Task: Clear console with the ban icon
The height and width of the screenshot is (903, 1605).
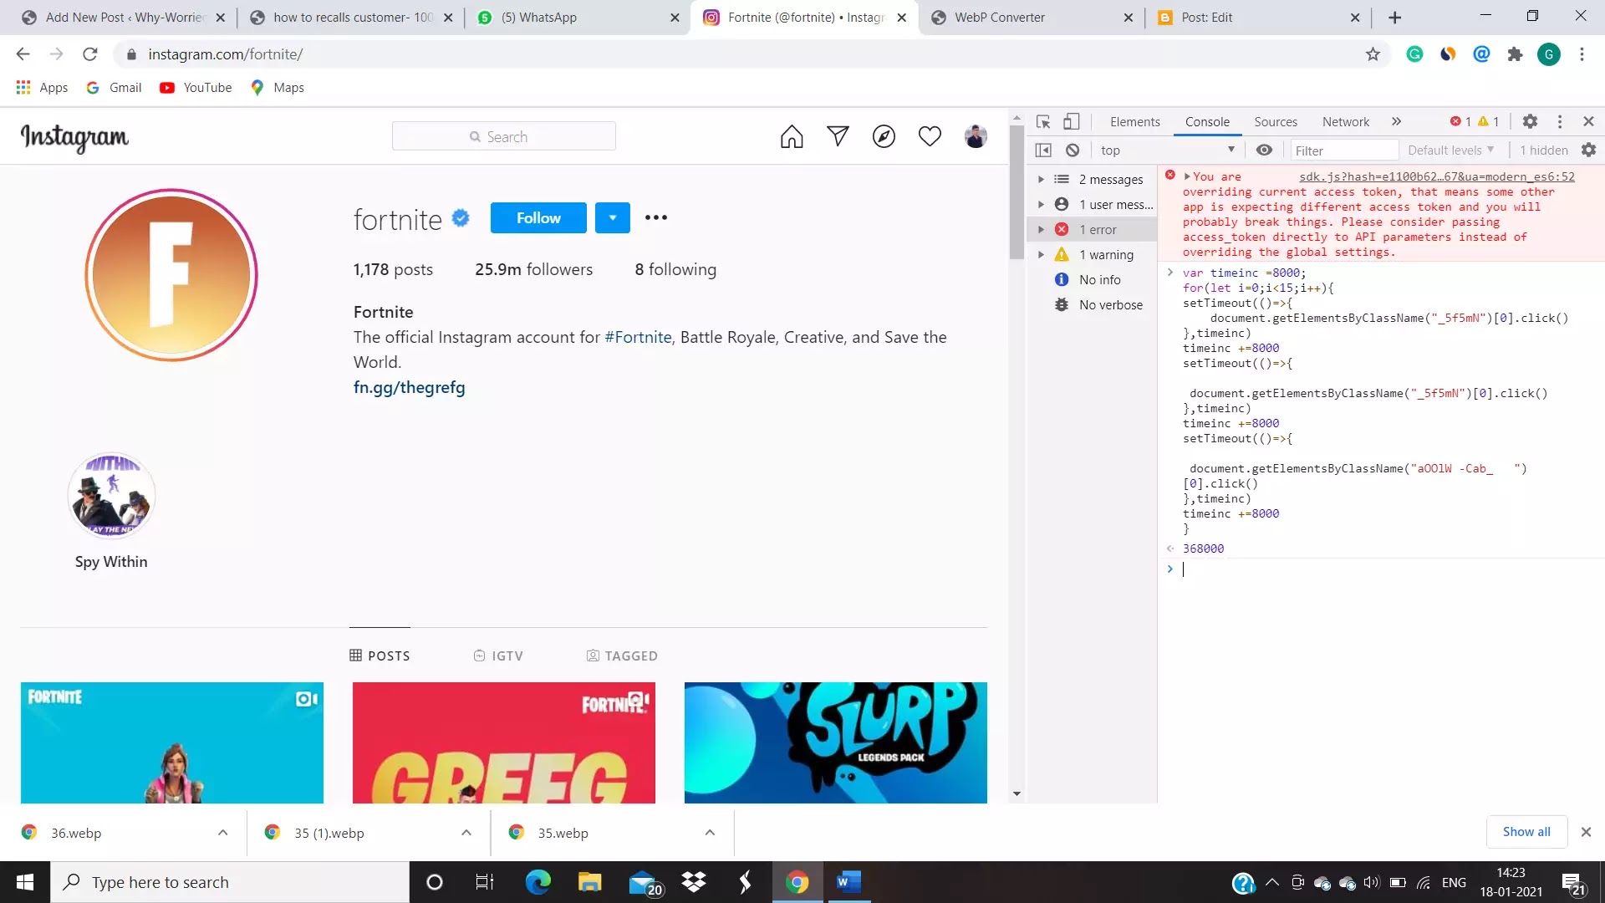Action: [1073, 150]
